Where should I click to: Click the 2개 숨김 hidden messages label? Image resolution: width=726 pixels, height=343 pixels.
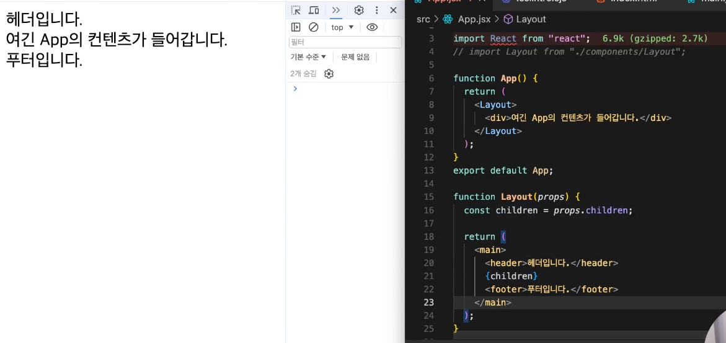pos(303,73)
